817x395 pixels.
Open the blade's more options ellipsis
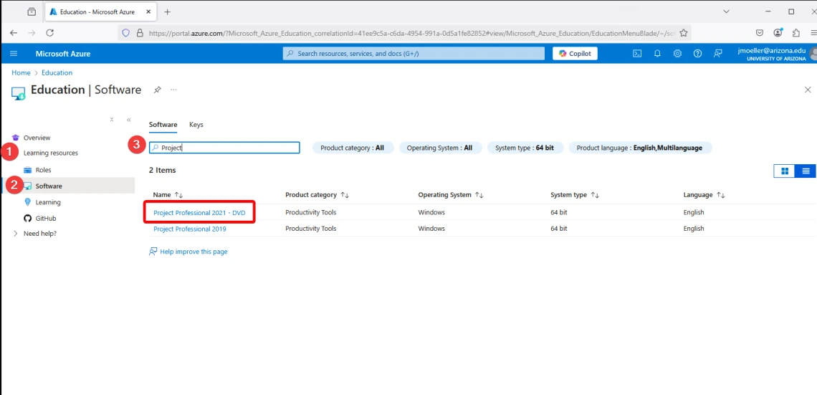pos(173,90)
